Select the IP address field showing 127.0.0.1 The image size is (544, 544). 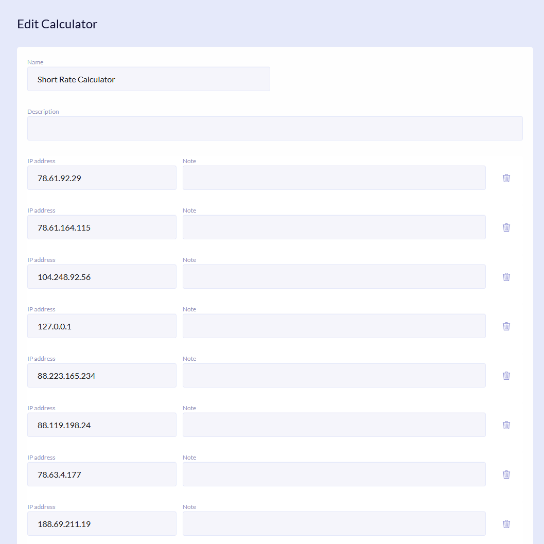[101, 326]
